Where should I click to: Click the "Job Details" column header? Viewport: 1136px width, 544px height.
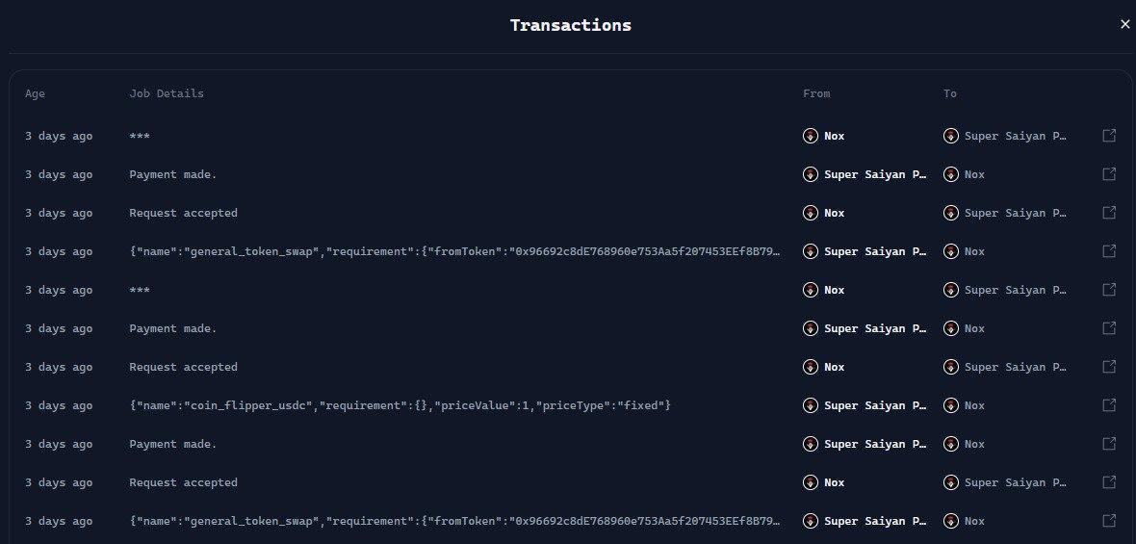pyautogui.click(x=167, y=93)
